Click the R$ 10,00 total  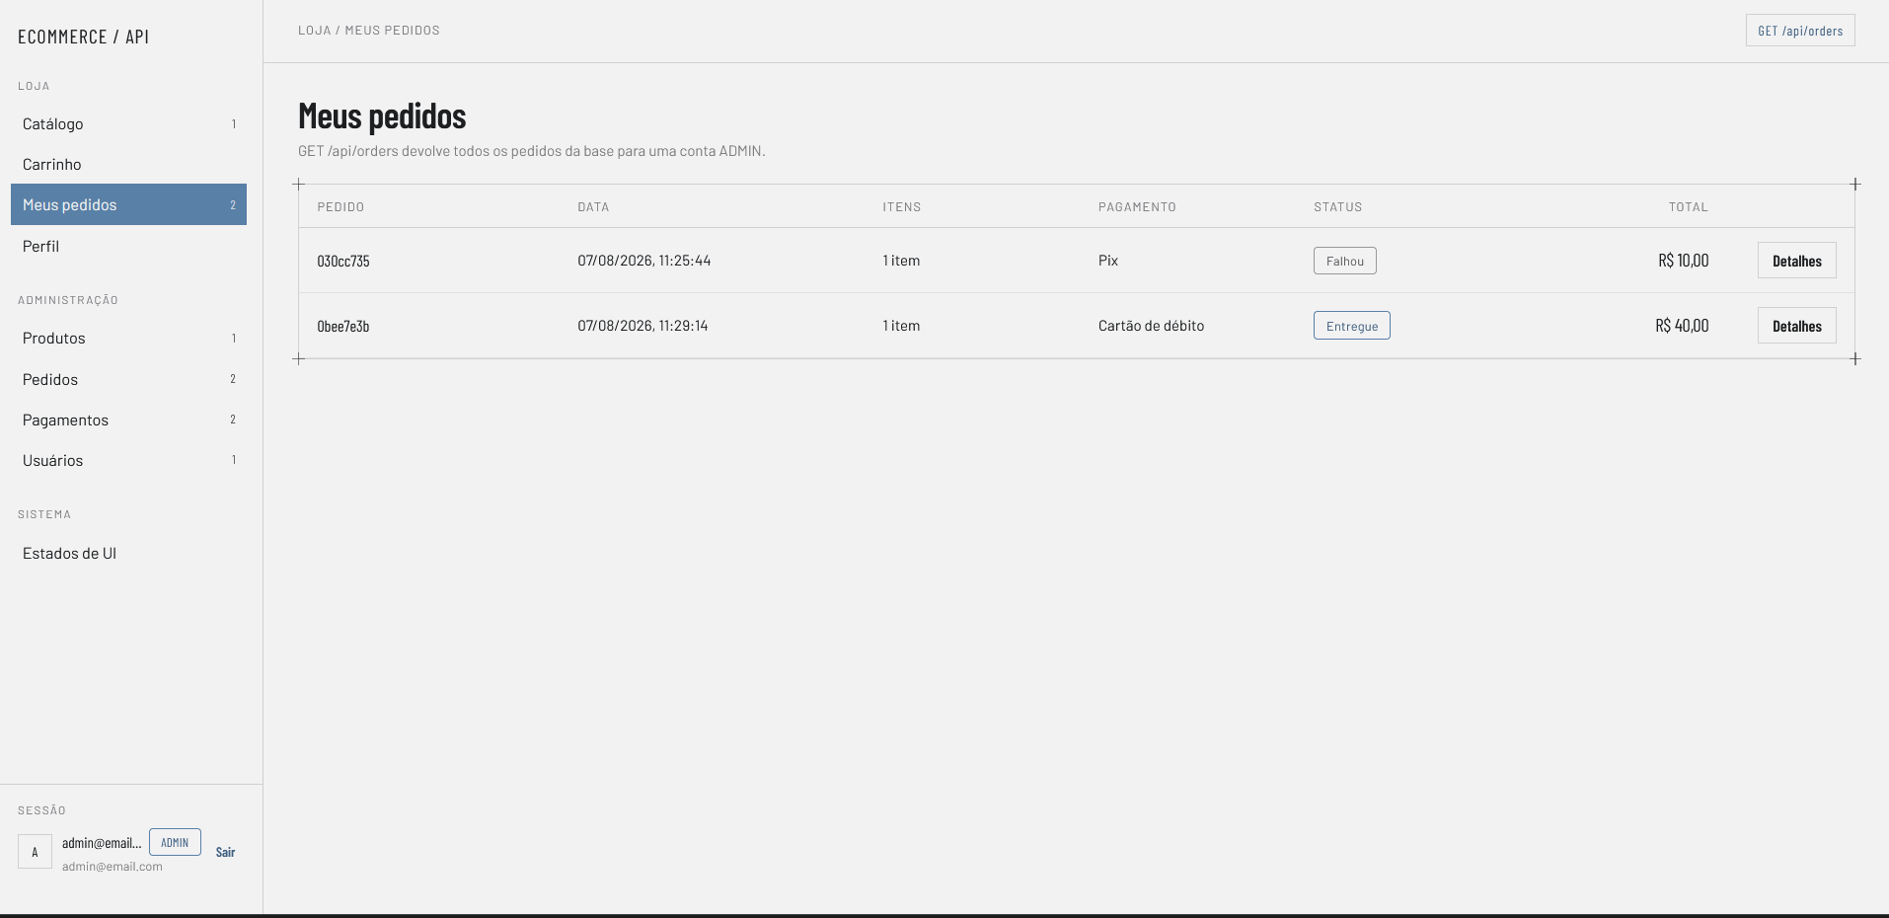[x=1683, y=261]
